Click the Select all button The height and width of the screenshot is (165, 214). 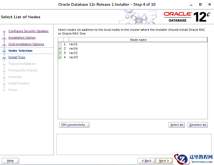(177, 125)
